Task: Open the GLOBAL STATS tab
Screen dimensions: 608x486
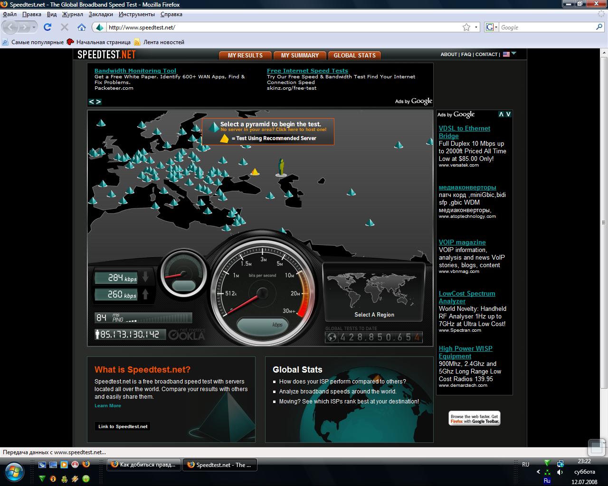Action: pyautogui.click(x=354, y=56)
